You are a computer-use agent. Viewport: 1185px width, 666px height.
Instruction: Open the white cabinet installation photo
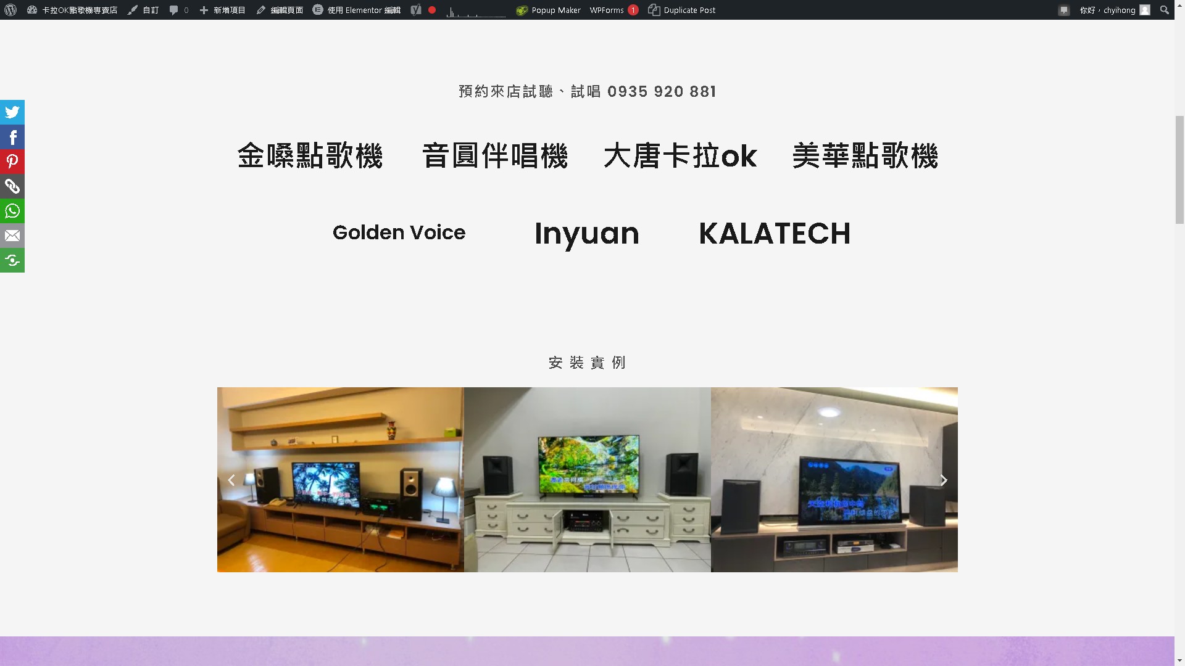(588, 480)
